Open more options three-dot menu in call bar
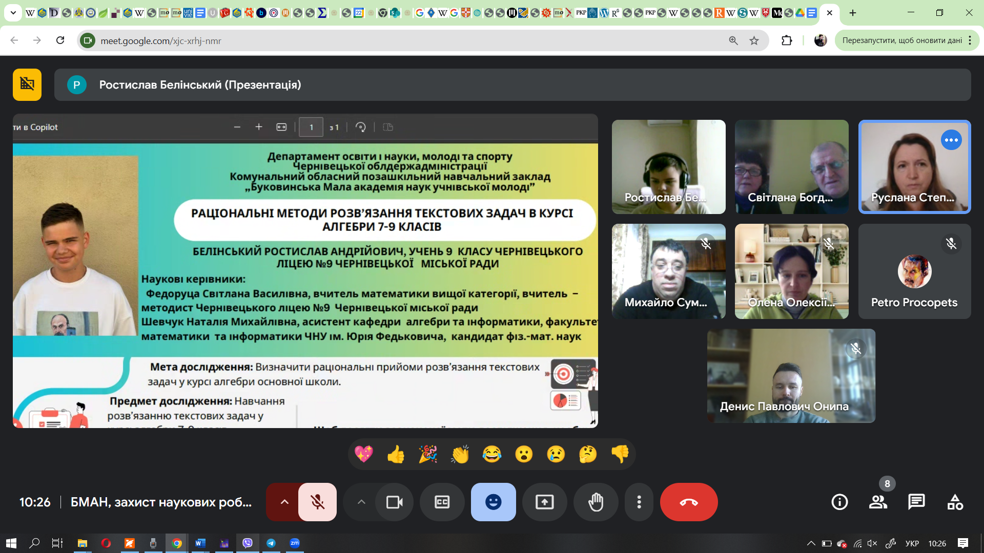The height and width of the screenshot is (553, 984). click(x=639, y=502)
